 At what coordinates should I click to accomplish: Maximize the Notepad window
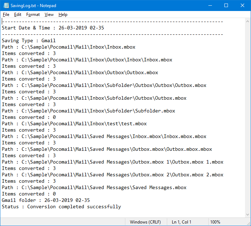[226, 6]
